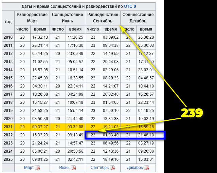The image size is (217, 173).
Task: Open the Июнь link in footer row
Action: point(64,168)
